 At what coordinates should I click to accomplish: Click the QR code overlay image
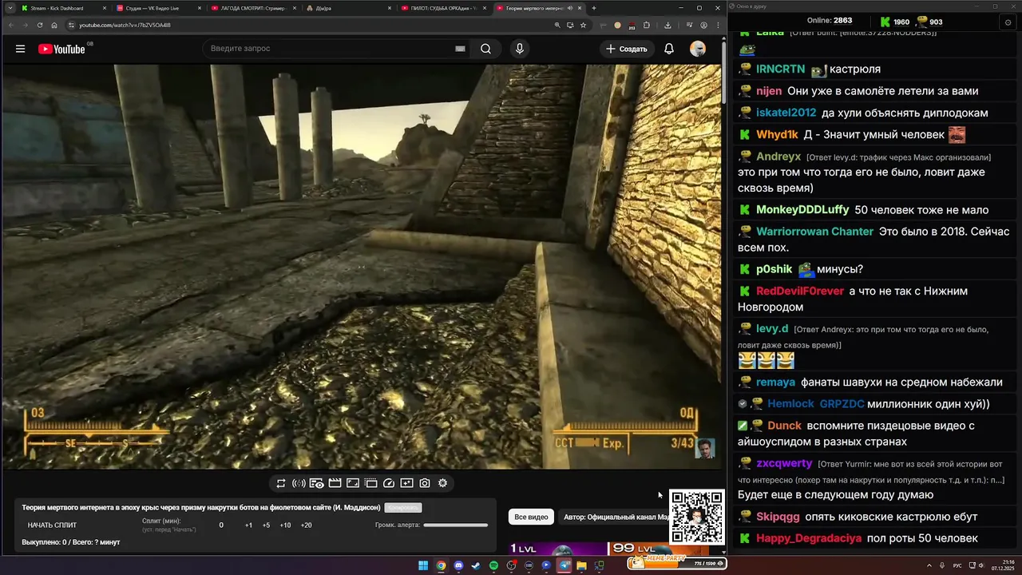pos(697,517)
